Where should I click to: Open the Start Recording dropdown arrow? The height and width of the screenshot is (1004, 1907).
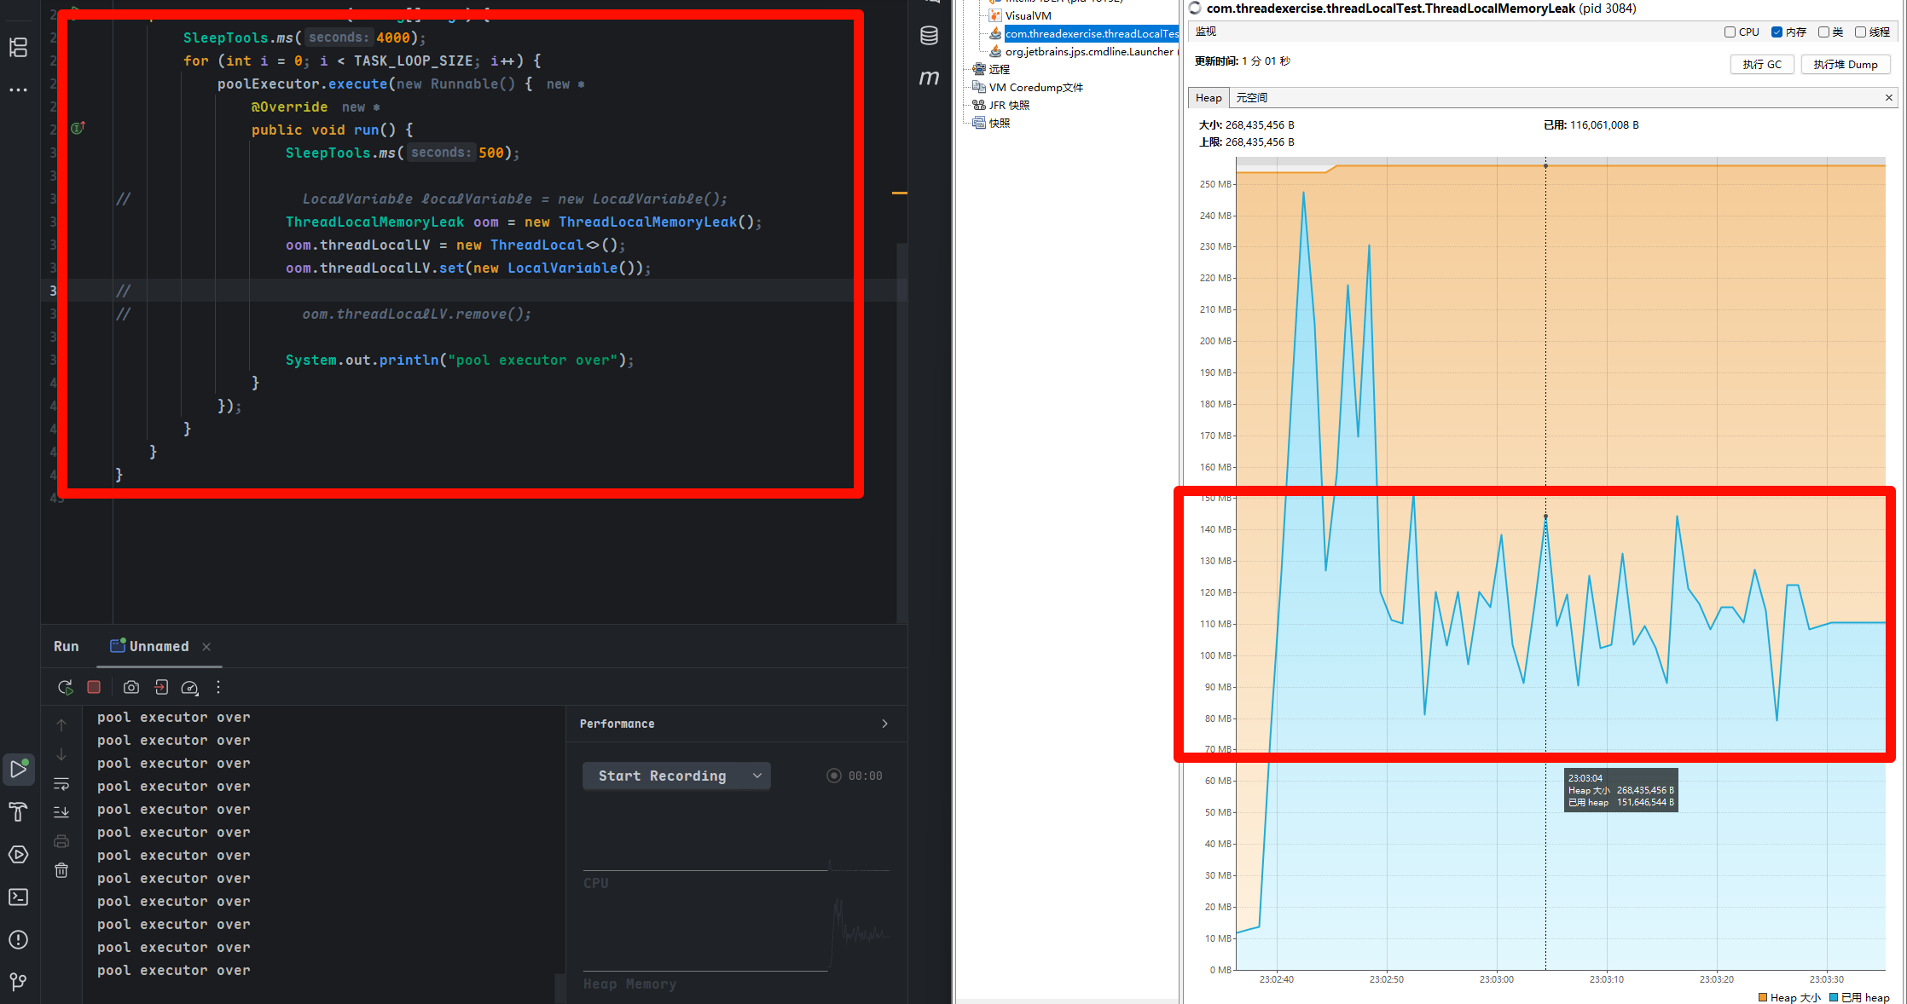point(756,776)
